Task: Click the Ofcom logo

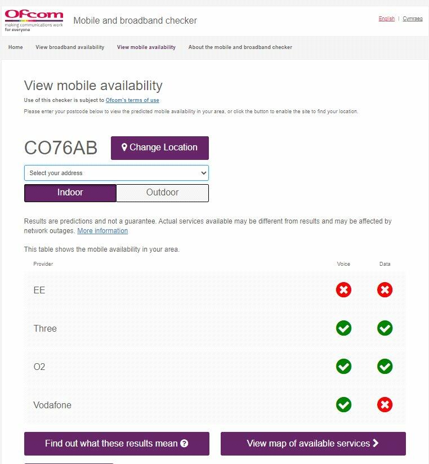Action: coord(33,20)
